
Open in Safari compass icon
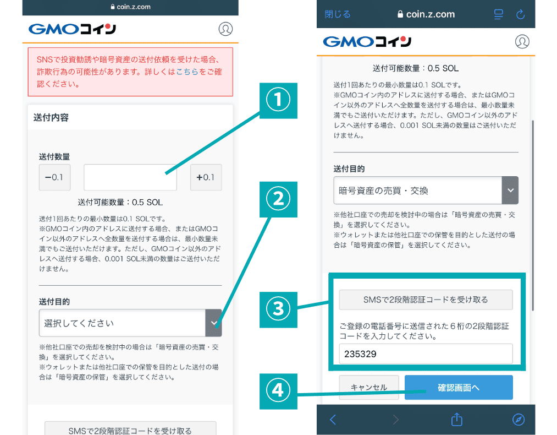pyautogui.click(x=519, y=420)
